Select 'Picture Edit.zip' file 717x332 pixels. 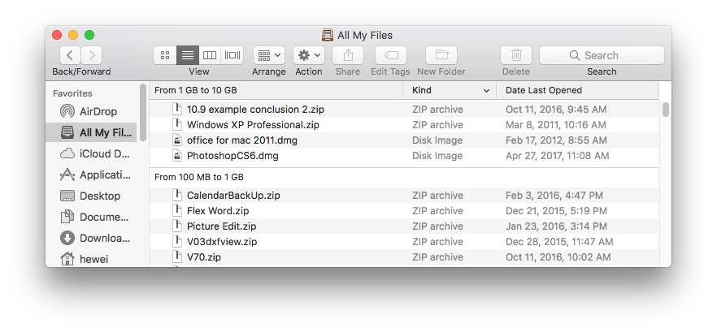pos(221,226)
